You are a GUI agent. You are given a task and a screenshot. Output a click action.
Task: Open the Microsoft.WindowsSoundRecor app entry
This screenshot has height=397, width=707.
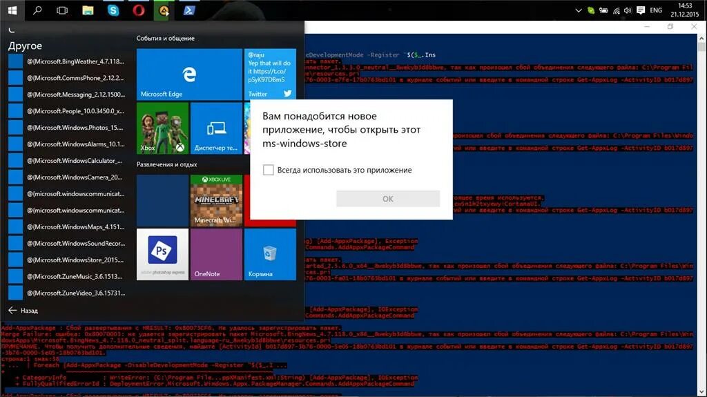tap(67, 243)
